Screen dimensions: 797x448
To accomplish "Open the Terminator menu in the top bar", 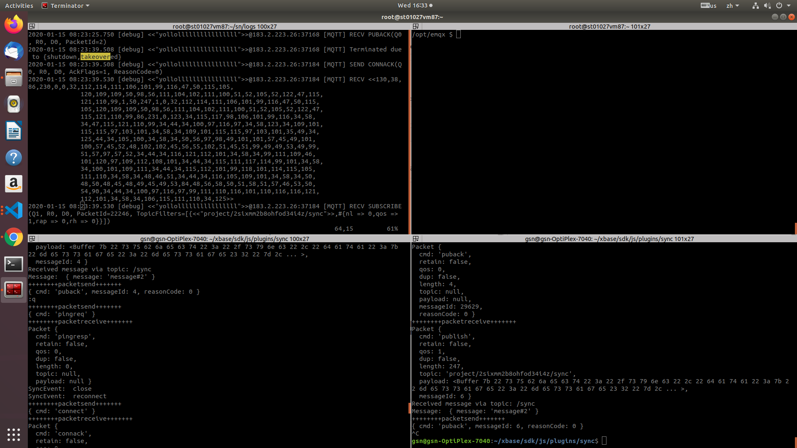I will coord(66,5).
